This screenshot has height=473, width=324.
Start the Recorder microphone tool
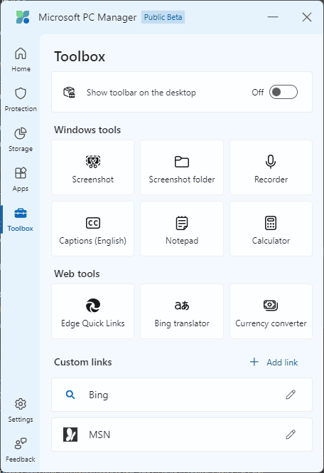coord(271,167)
